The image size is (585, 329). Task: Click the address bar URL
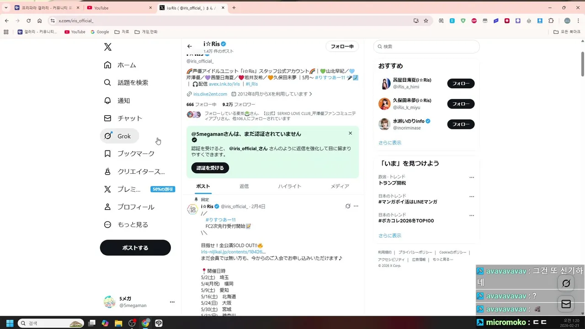[76, 21]
